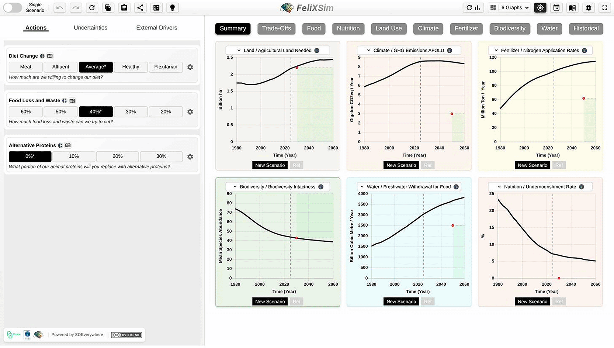Switch to the Biodiversity tab
614x348 pixels.
[x=510, y=28]
